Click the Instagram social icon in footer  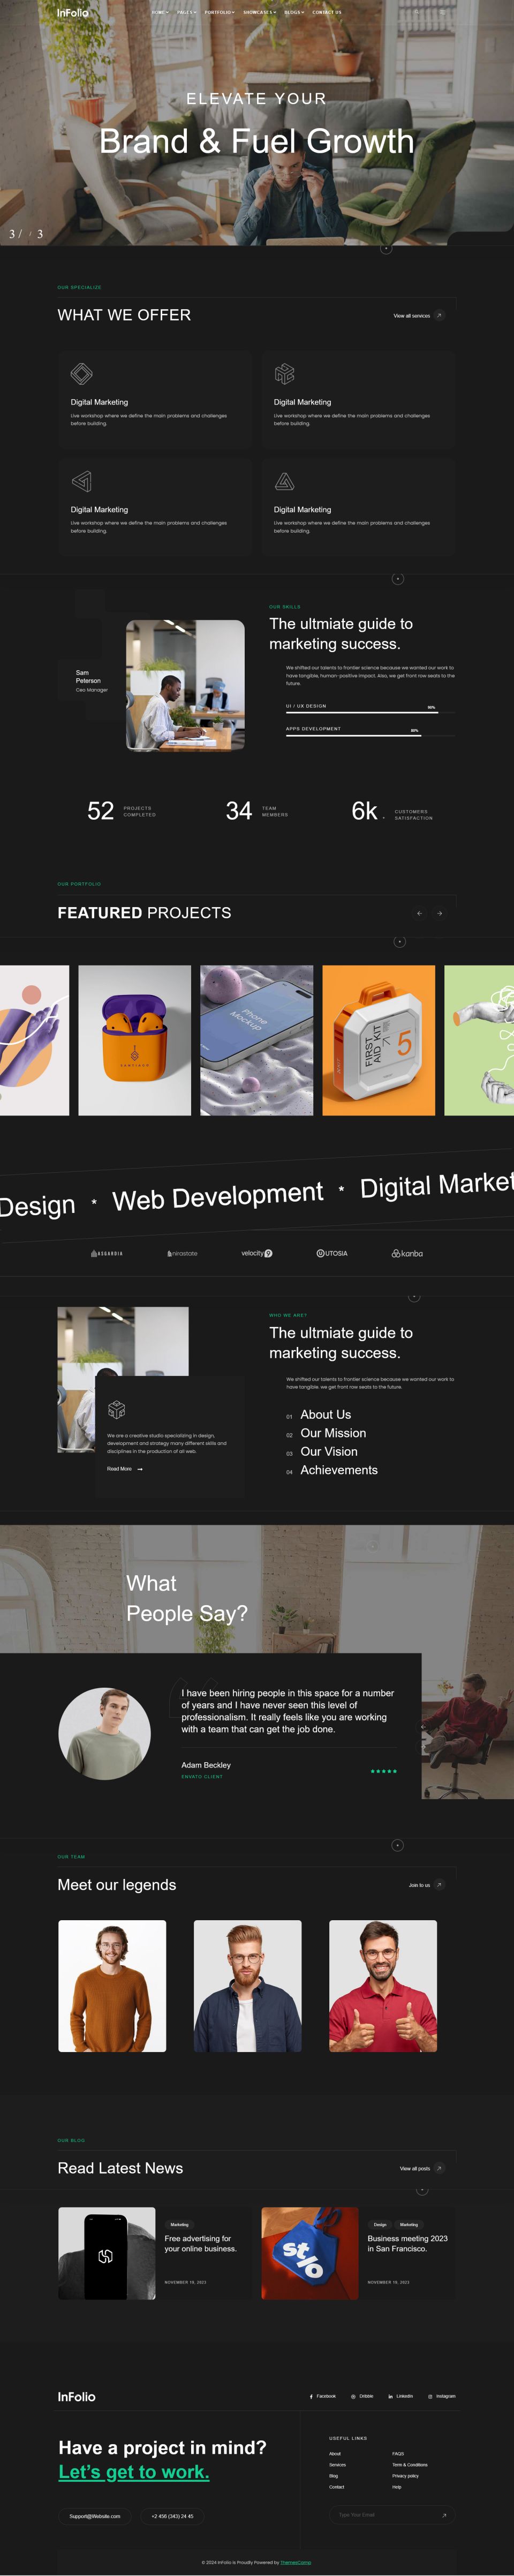pos(441,2396)
